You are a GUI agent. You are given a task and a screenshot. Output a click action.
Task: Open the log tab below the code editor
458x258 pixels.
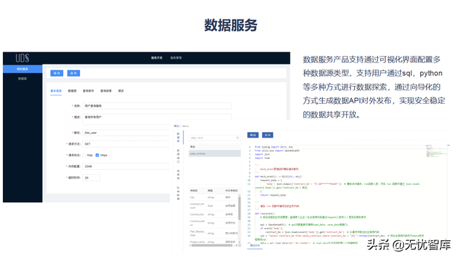(255, 246)
